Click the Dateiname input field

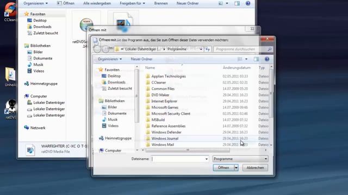click(178, 159)
